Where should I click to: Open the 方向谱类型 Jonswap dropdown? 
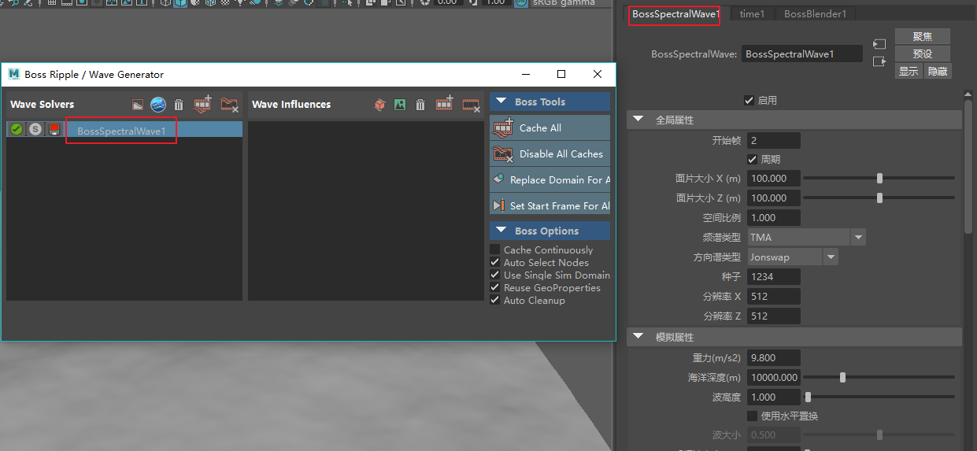(792, 257)
